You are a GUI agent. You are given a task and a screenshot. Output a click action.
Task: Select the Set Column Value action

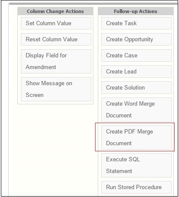coord(56,23)
